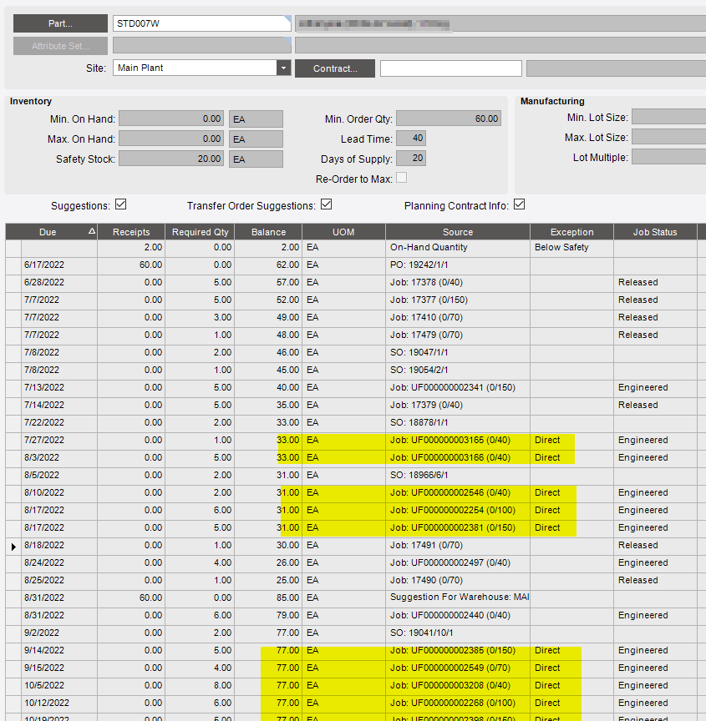Screen dimensions: 706x721
Task: Select the Job: 17491 (0/70) cell
Action: coord(458,546)
